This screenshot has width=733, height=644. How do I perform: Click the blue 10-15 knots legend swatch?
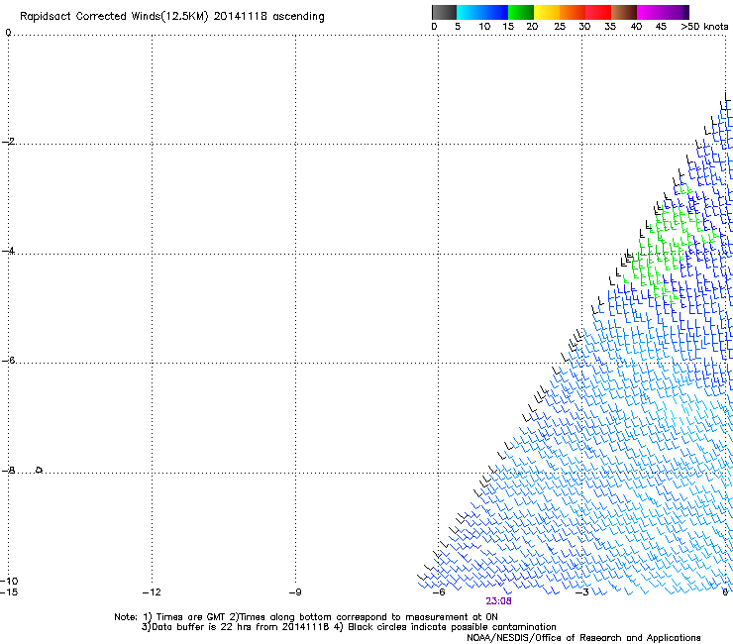click(x=495, y=12)
